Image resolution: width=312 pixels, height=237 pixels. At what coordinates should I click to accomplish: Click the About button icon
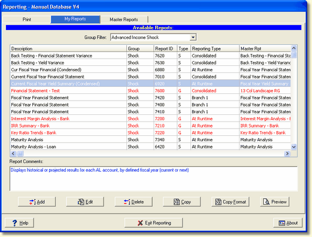282,223
